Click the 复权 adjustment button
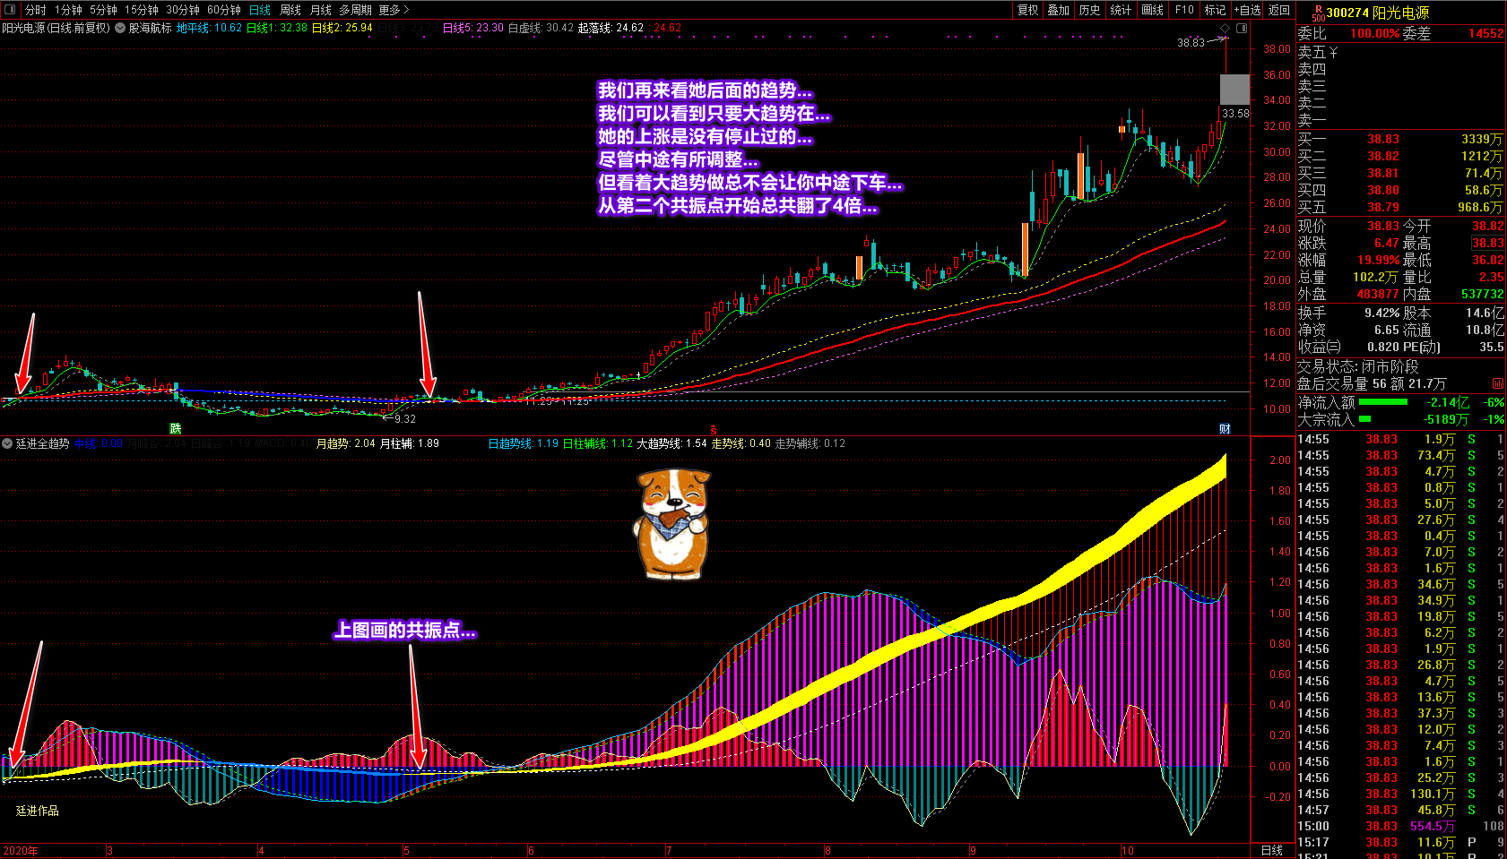Viewport: 1507px width, 859px height. 1027,10
